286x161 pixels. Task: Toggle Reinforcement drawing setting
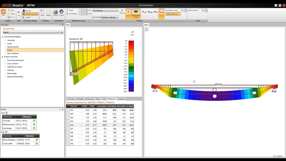tap(30, 14)
